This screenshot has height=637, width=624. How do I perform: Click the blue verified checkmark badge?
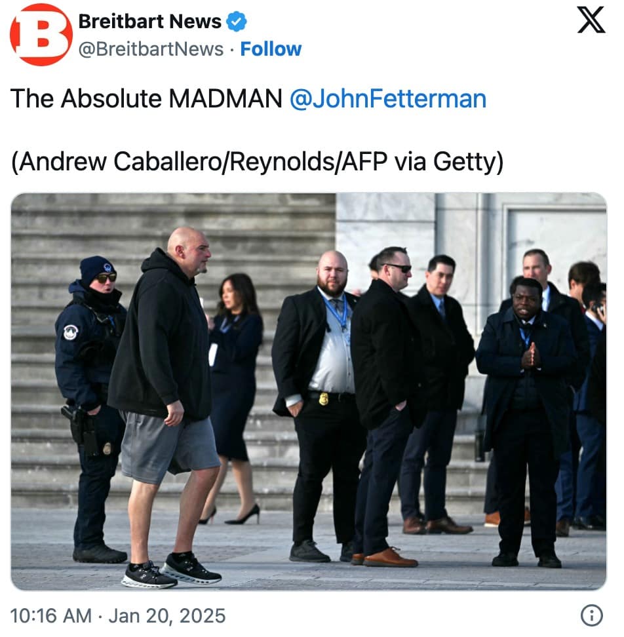[237, 22]
